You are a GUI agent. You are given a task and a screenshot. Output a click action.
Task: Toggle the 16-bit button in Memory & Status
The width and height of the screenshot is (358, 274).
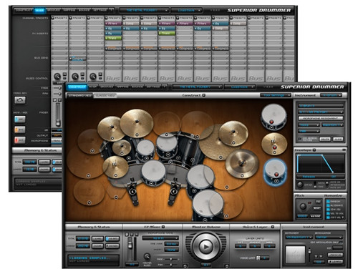[x=112, y=239]
